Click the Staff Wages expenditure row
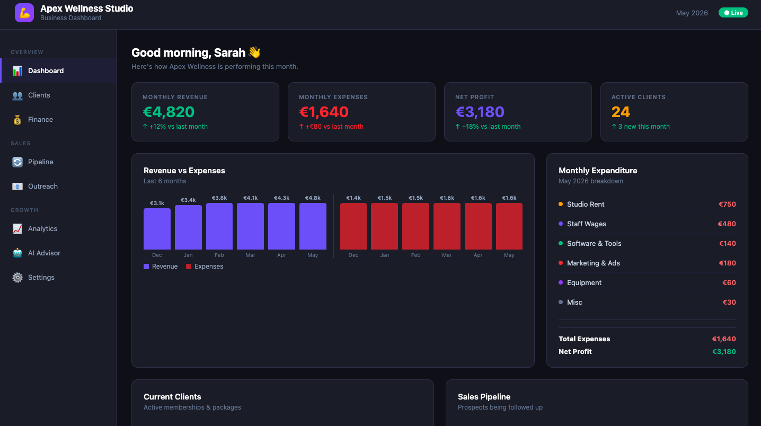 click(647, 224)
